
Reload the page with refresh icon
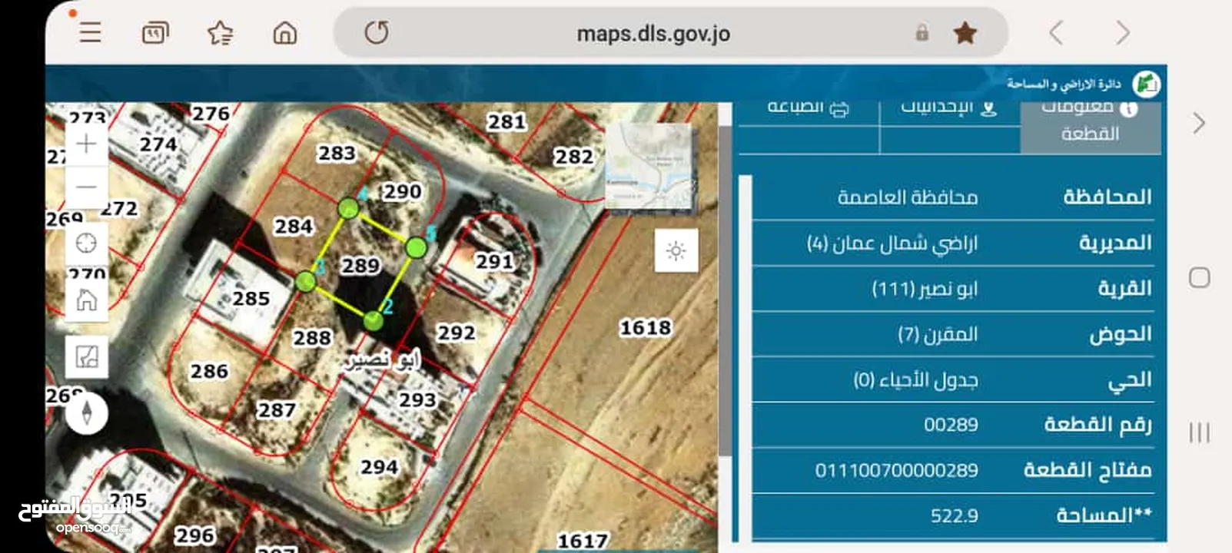pos(376,33)
